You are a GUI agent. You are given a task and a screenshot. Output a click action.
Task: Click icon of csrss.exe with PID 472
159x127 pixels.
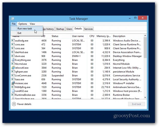point(13,44)
